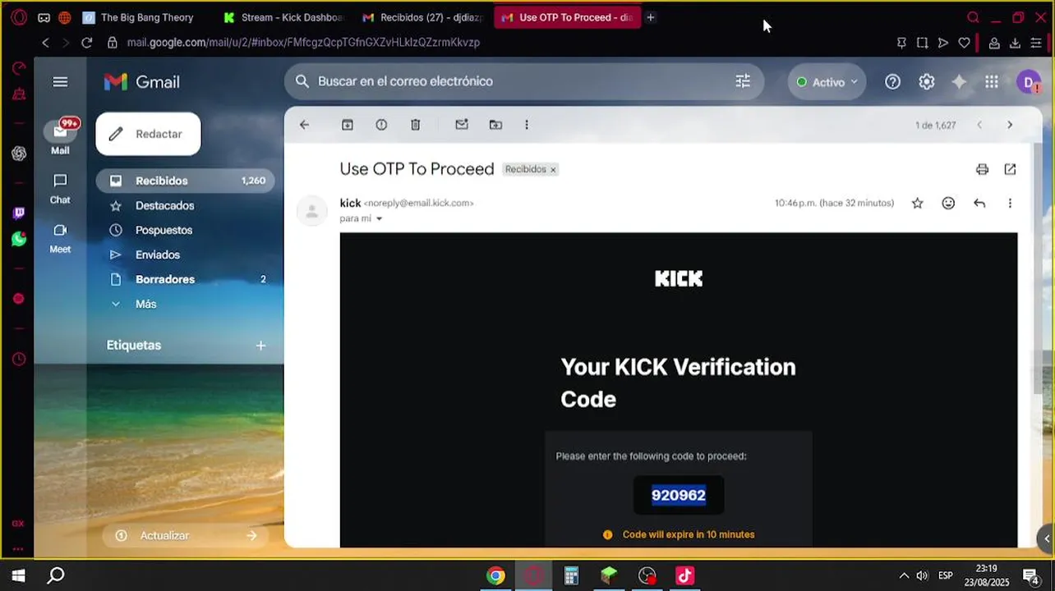The height and width of the screenshot is (591, 1055).
Task: Add an emoji reaction to email
Action: (x=948, y=203)
